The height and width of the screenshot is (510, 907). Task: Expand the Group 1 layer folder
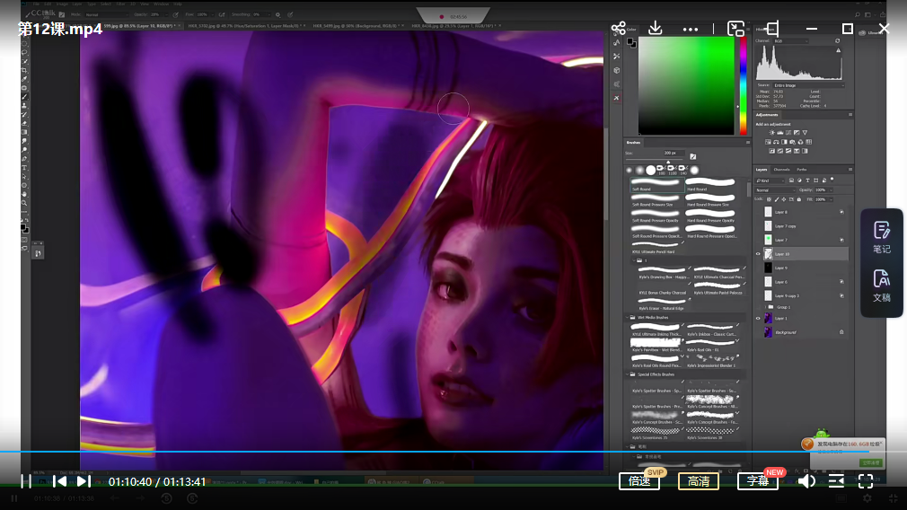coord(765,307)
